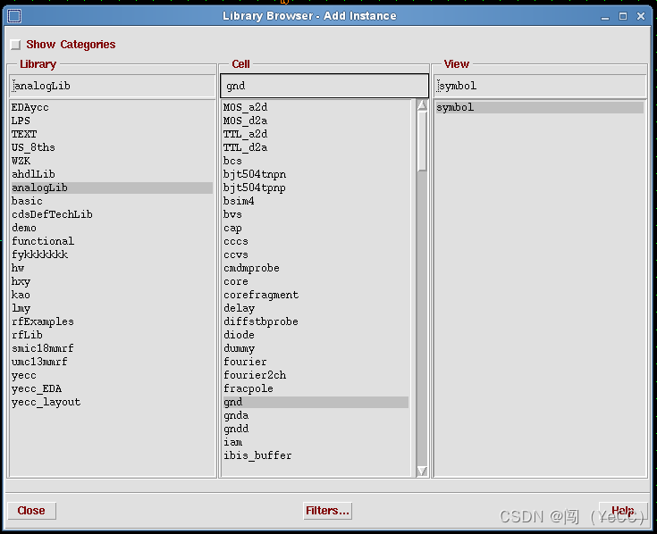The width and height of the screenshot is (657, 534).
Task: Click the View name input field
Action: point(540,86)
